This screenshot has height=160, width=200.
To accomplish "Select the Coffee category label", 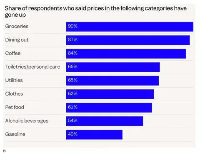I will tap(13, 53).
